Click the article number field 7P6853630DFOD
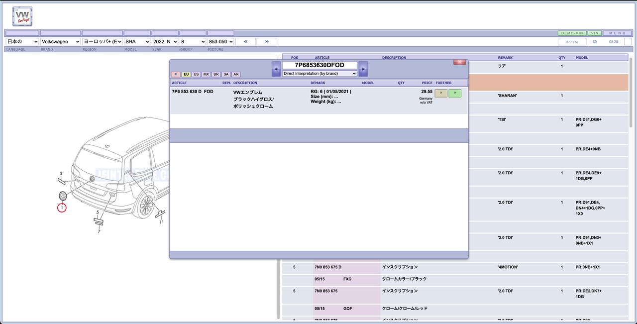 [x=319, y=65]
